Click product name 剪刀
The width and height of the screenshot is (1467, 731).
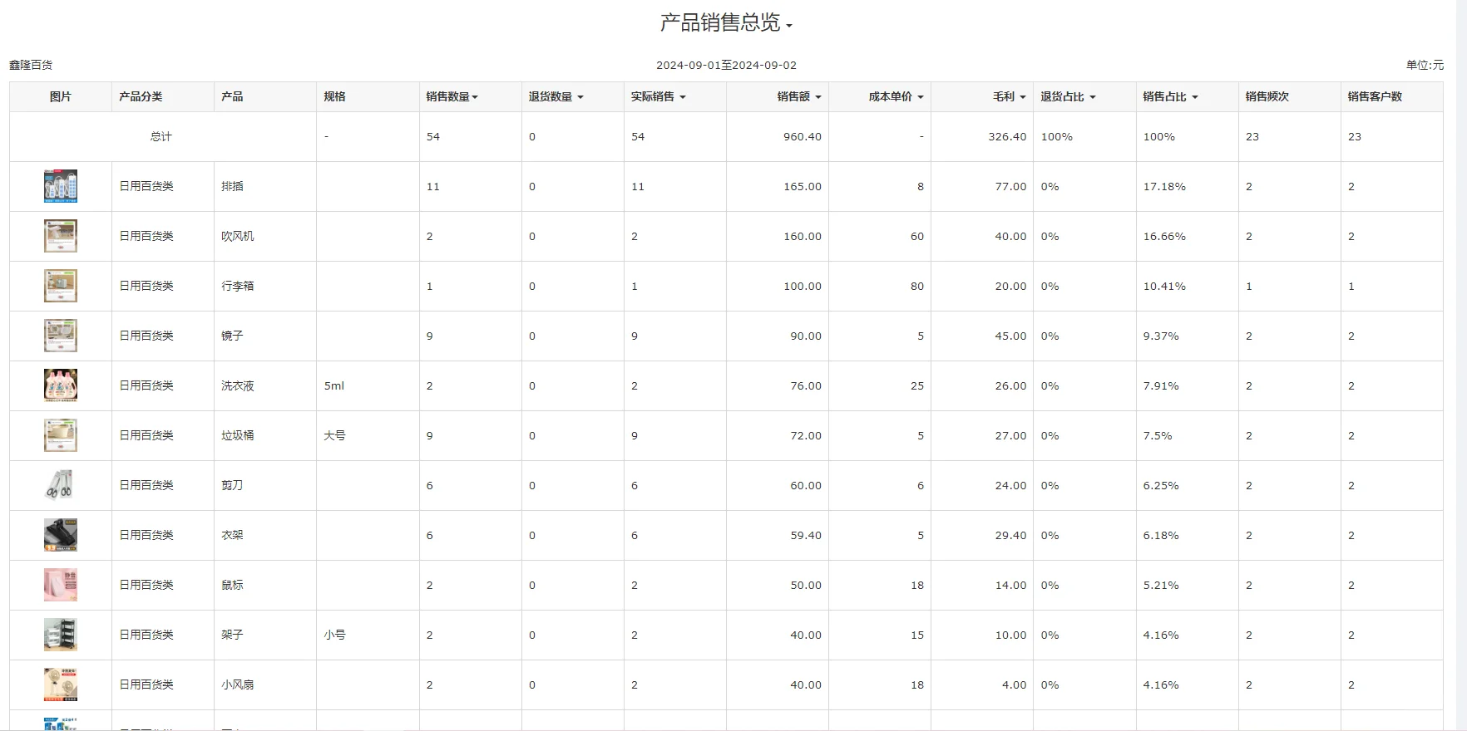pyautogui.click(x=232, y=485)
